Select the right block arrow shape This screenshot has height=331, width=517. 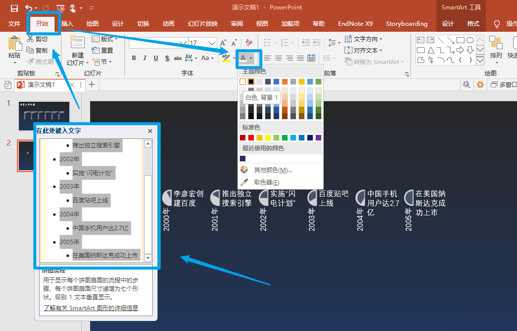coord(460,50)
